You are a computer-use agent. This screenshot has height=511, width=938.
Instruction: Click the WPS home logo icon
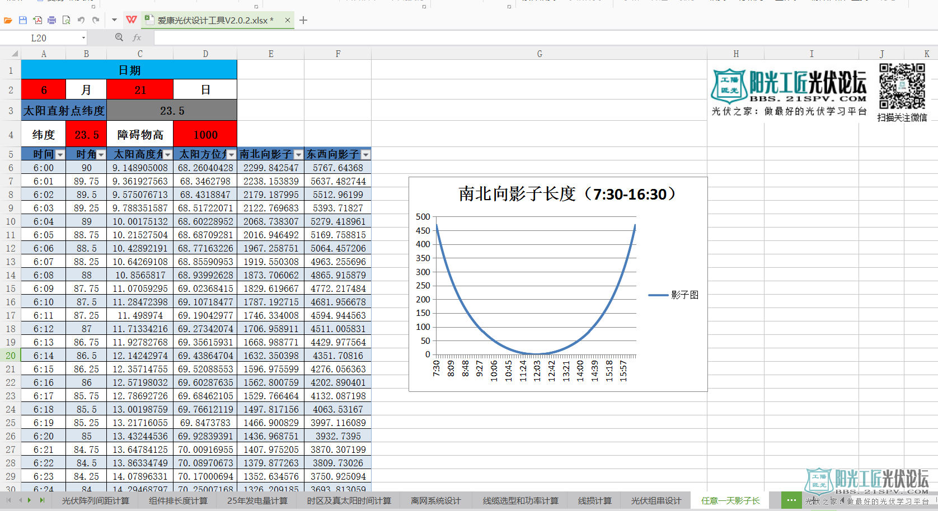point(132,20)
